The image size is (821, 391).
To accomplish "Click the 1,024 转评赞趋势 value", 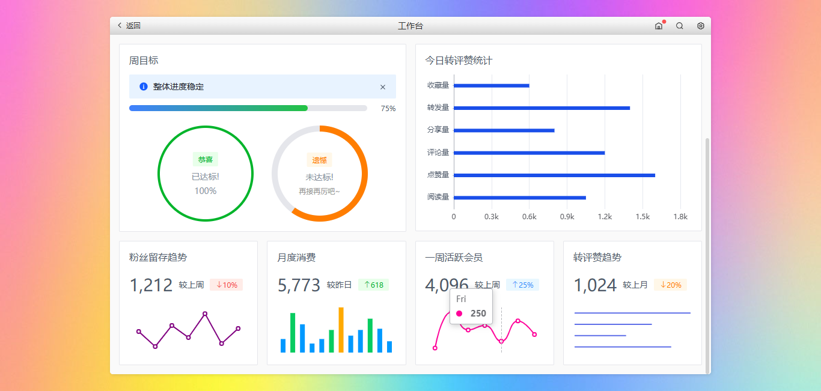I will pyautogui.click(x=595, y=285).
